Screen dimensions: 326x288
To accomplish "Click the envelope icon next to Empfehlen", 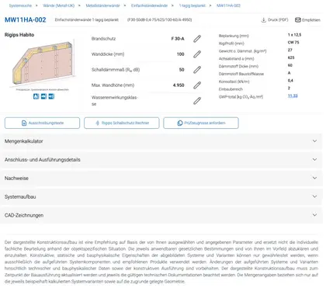I will [x=298, y=20].
